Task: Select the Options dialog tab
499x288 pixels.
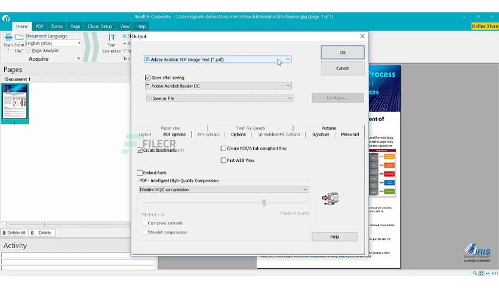Action: [x=238, y=134]
